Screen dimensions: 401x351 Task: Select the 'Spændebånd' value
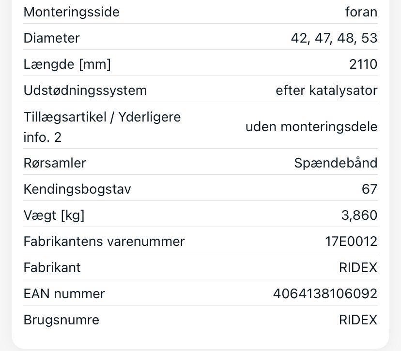pyautogui.click(x=336, y=163)
